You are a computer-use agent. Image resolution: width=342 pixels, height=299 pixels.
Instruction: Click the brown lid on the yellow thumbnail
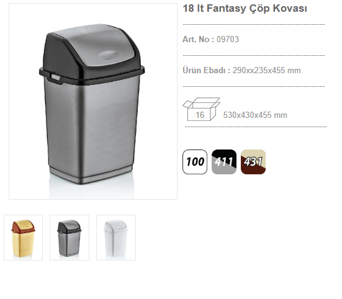(23, 226)
